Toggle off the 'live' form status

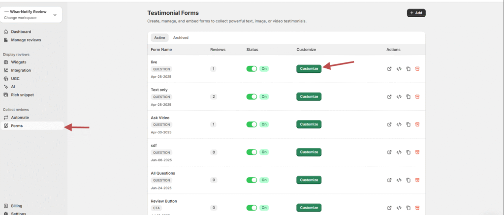click(252, 69)
